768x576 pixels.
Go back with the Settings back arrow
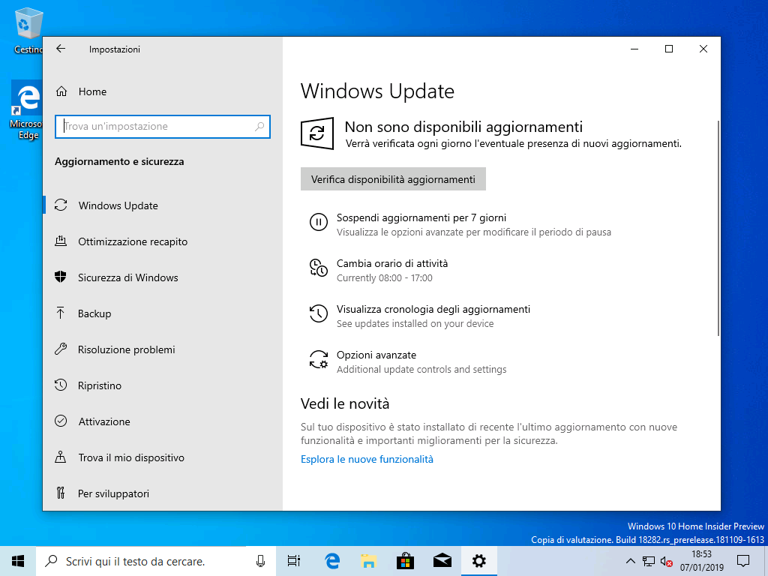(61, 49)
